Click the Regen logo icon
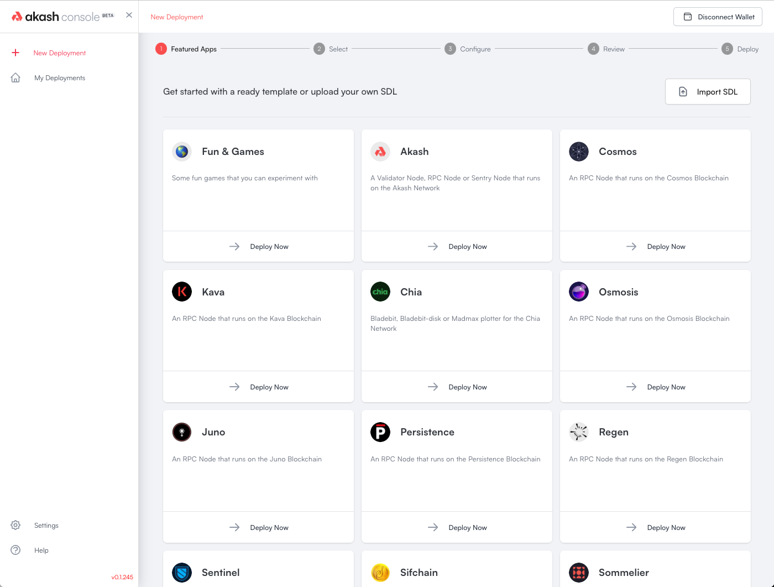Screen dimensions: 774x587 pos(579,432)
